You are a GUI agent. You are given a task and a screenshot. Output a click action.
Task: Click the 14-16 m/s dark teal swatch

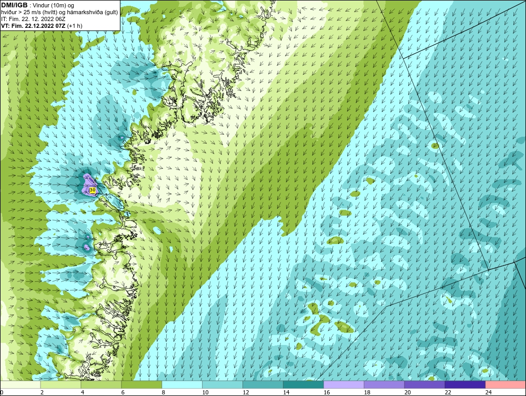304,384
